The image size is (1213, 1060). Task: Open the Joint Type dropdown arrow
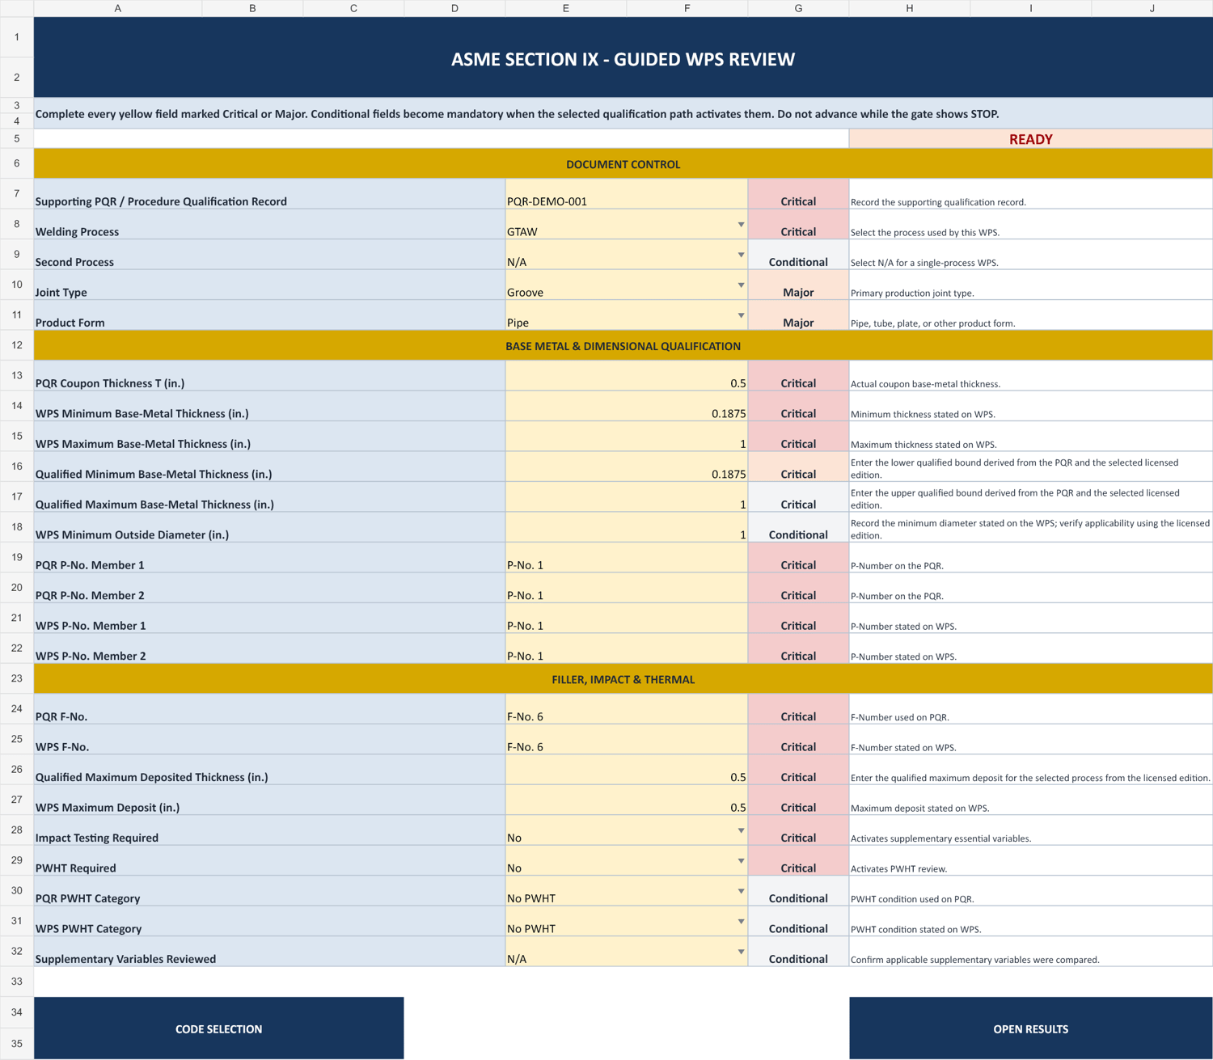click(x=740, y=285)
